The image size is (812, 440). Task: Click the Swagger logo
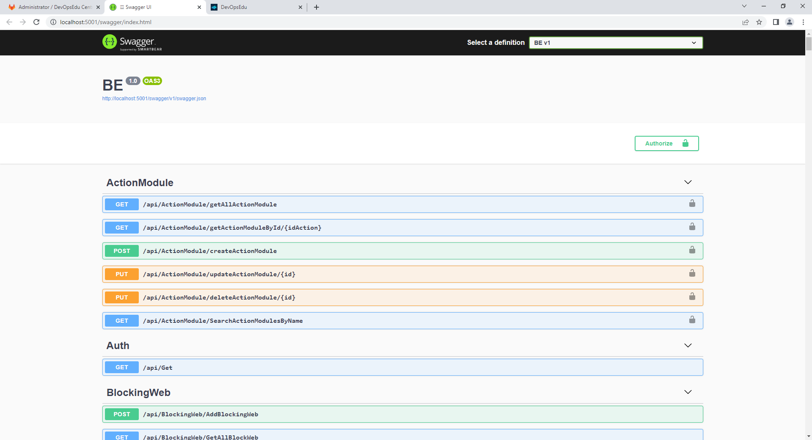click(x=132, y=42)
